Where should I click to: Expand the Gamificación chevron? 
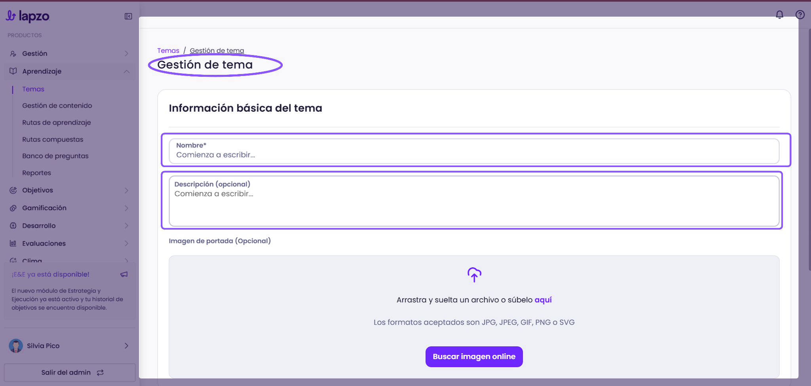(x=126, y=208)
